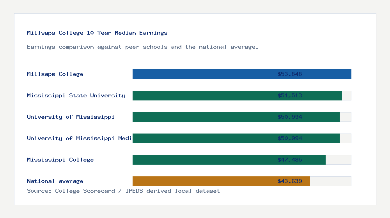Click the 'Mississippi State University' row label
Image resolution: width=390 pixels, height=218 pixels.
[x=76, y=95]
